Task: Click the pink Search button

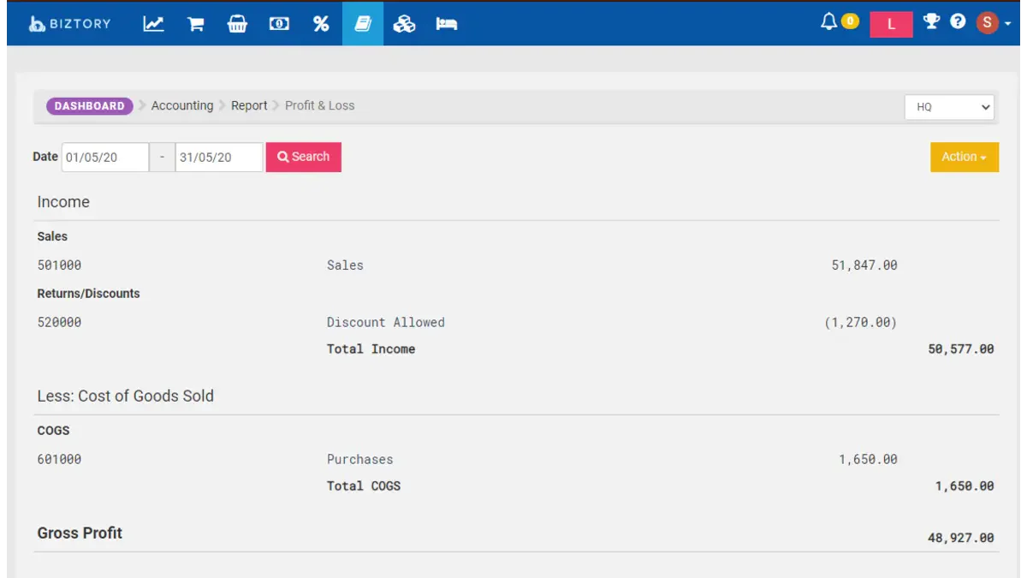Action: [x=304, y=157]
